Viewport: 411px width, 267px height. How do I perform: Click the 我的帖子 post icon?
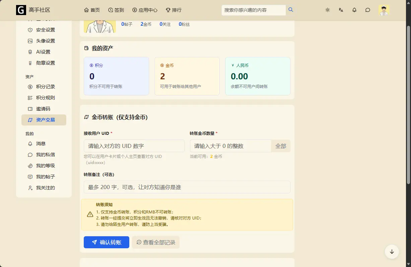click(x=30, y=177)
